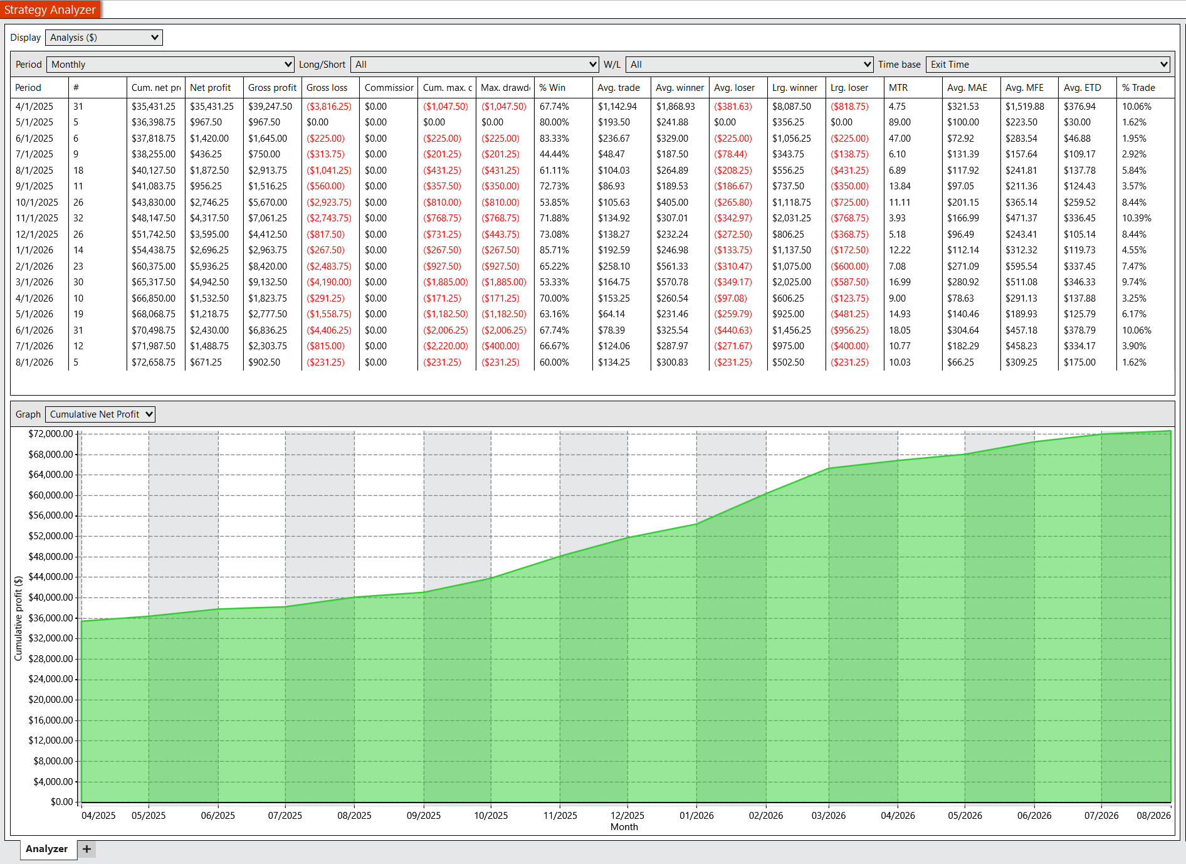1186x864 pixels.
Task: Select the 11/1/2025 period row
Action: (592, 219)
